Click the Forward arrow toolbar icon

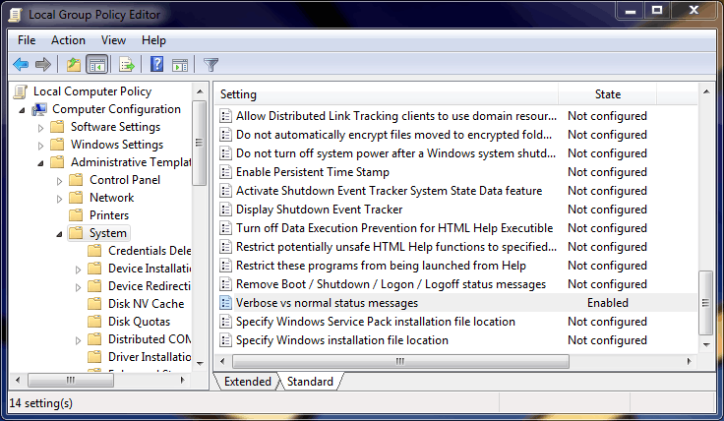point(43,65)
